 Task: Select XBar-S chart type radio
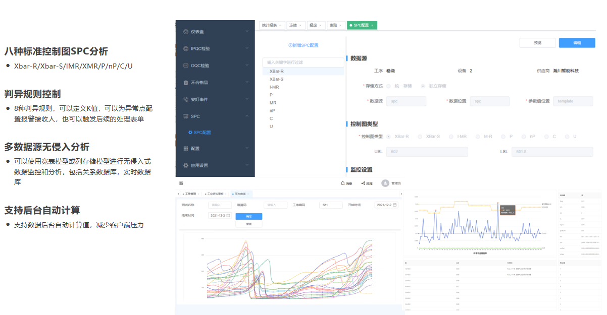pyautogui.click(x=420, y=136)
